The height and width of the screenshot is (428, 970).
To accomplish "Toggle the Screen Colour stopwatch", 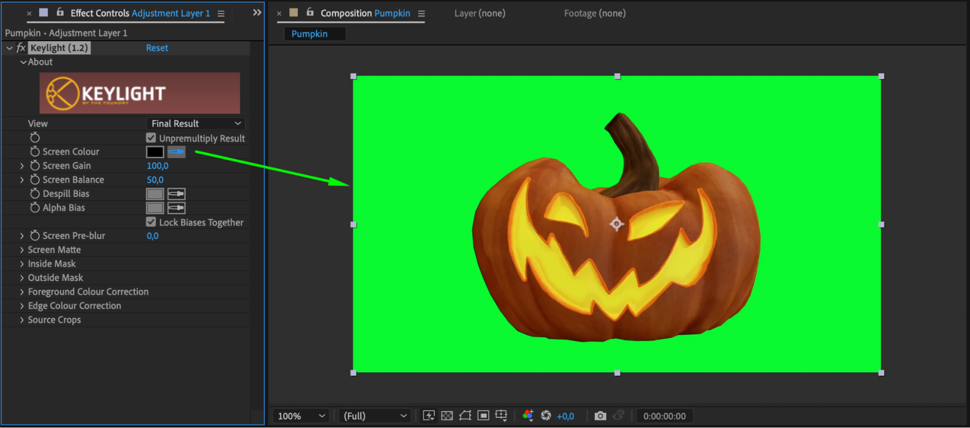I will pyautogui.click(x=35, y=152).
